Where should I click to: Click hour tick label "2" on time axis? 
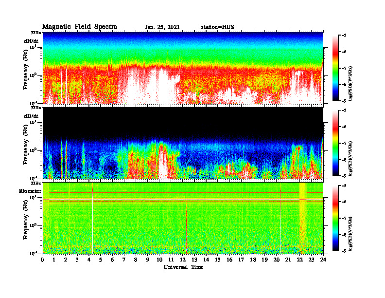(x=66, y=260)
